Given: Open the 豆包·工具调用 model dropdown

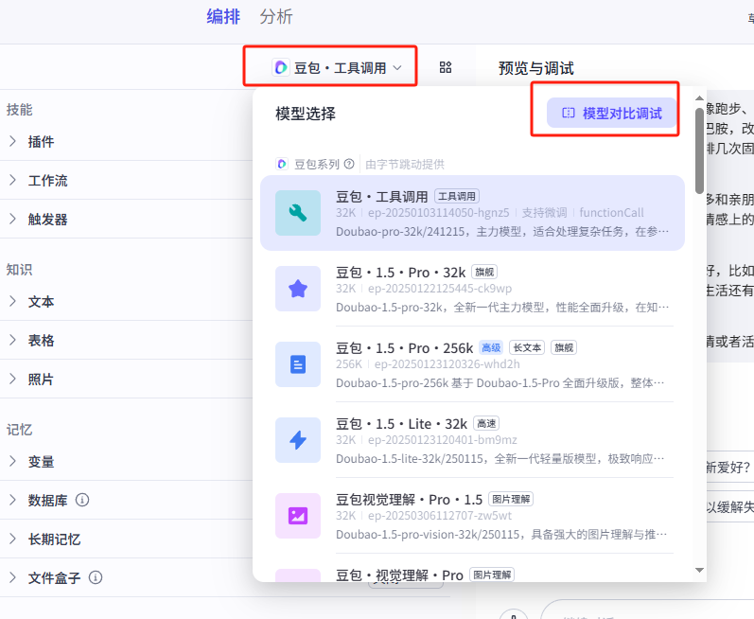Looking at the screenshot, I should point(337,68).
